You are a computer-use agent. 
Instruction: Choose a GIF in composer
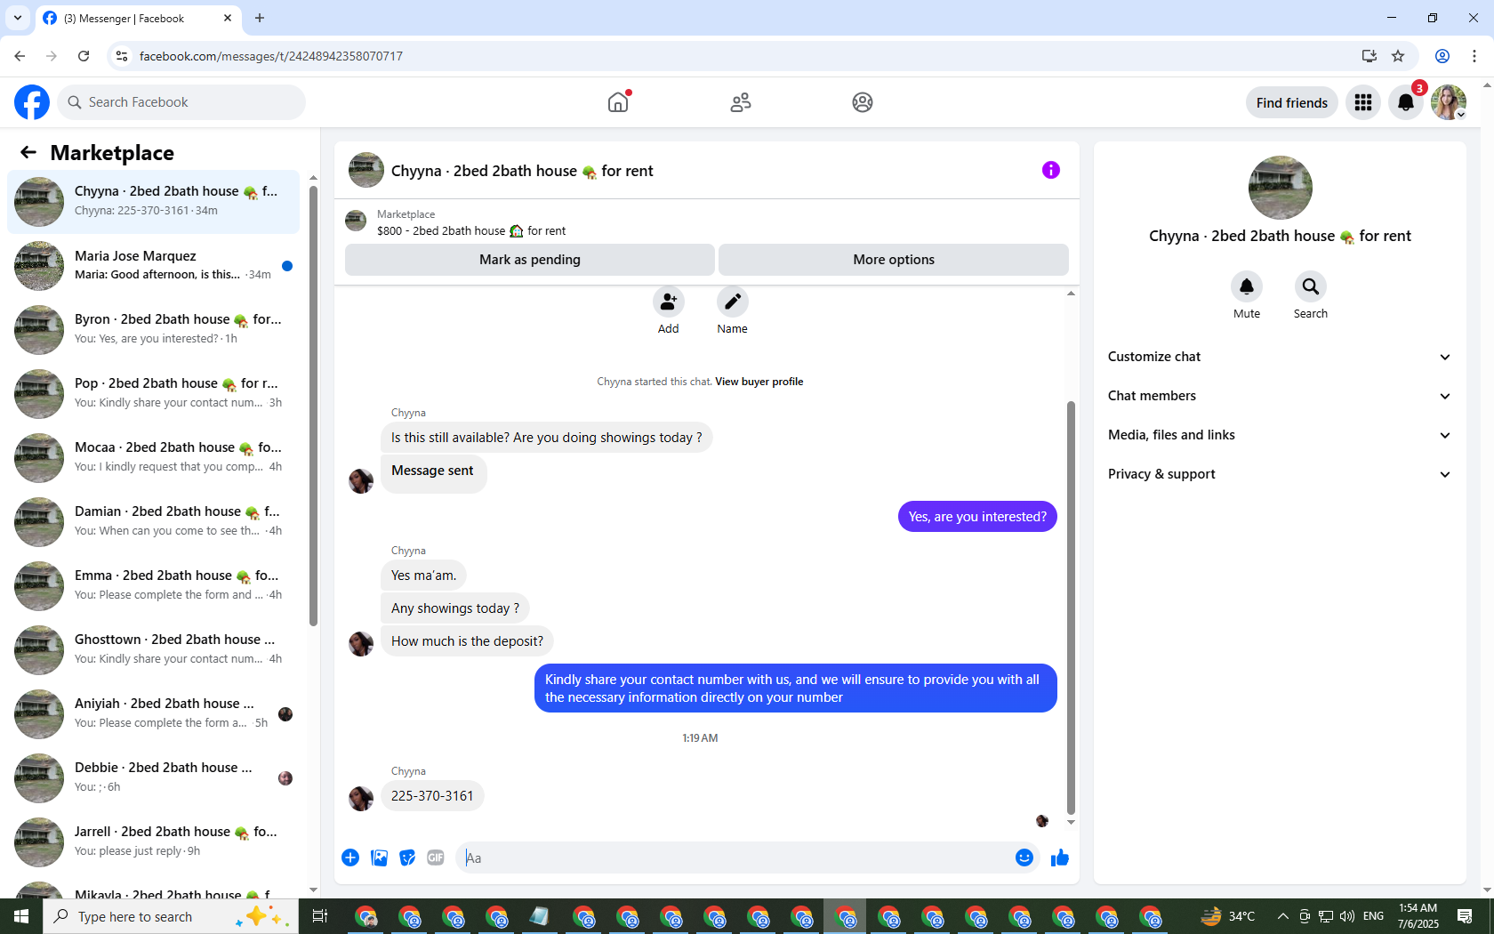click(436, 858)
